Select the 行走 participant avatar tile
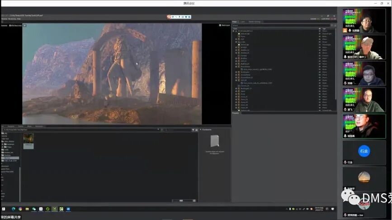This screenshot has height=220, width=392. [x=364, y=153]
